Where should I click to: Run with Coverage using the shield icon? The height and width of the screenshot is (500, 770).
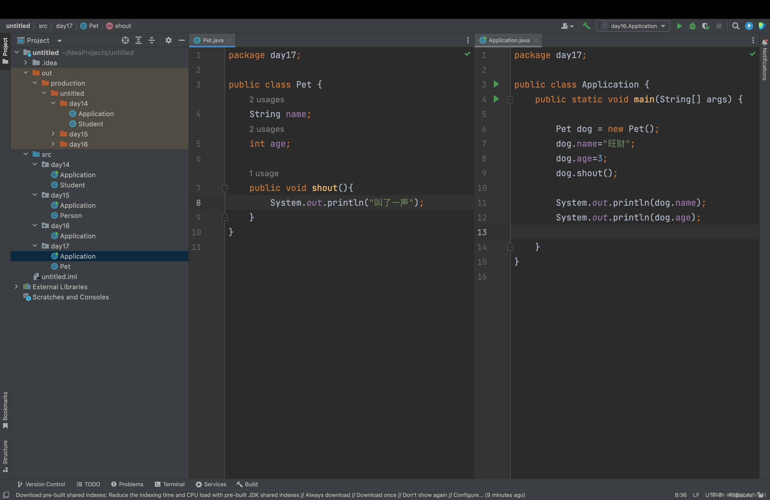[x=706, y=26]
